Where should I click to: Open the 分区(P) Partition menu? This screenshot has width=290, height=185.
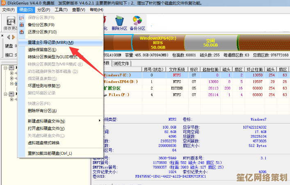coord(43,9)
